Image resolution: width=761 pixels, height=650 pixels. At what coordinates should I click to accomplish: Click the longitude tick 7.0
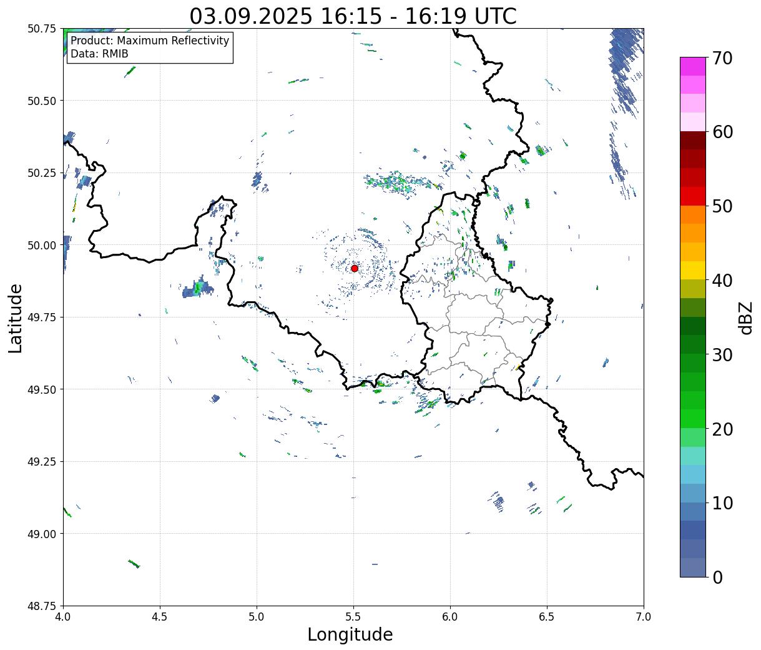[x=644, y=617]
